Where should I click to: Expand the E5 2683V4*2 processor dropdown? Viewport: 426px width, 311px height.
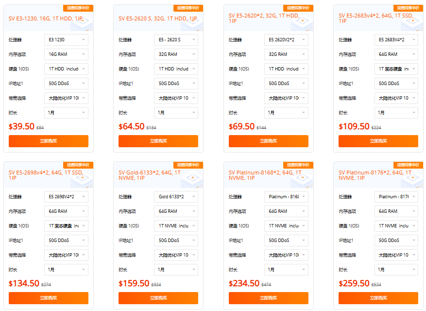[x=396, y=40]
